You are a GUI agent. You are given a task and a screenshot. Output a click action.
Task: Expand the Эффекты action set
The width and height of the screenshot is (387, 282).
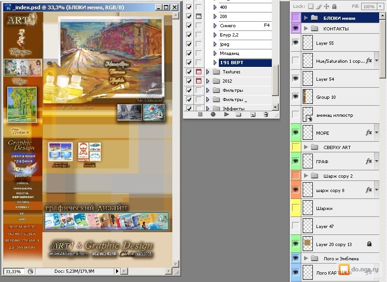208,108
